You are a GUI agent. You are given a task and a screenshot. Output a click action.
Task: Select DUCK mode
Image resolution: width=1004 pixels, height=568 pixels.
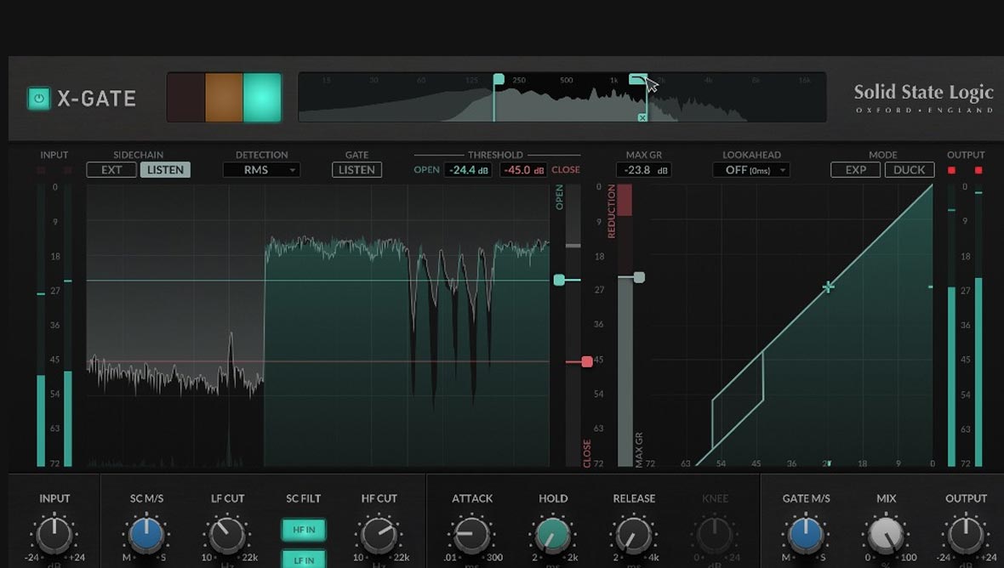click(x=909, y=170)
